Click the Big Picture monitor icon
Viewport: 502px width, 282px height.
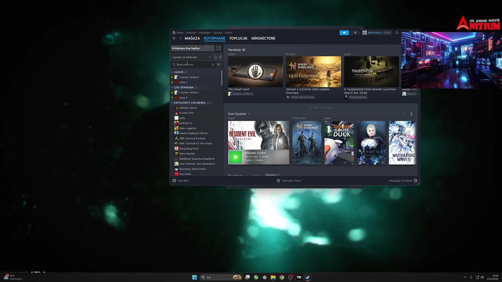coord(397,33)
